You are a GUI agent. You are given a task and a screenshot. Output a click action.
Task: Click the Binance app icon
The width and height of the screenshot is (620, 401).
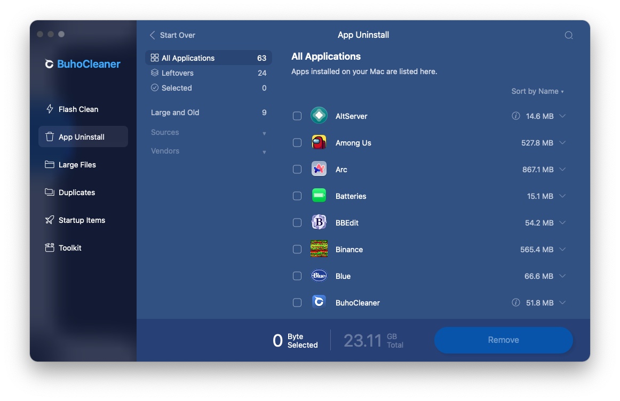(319, 249)
